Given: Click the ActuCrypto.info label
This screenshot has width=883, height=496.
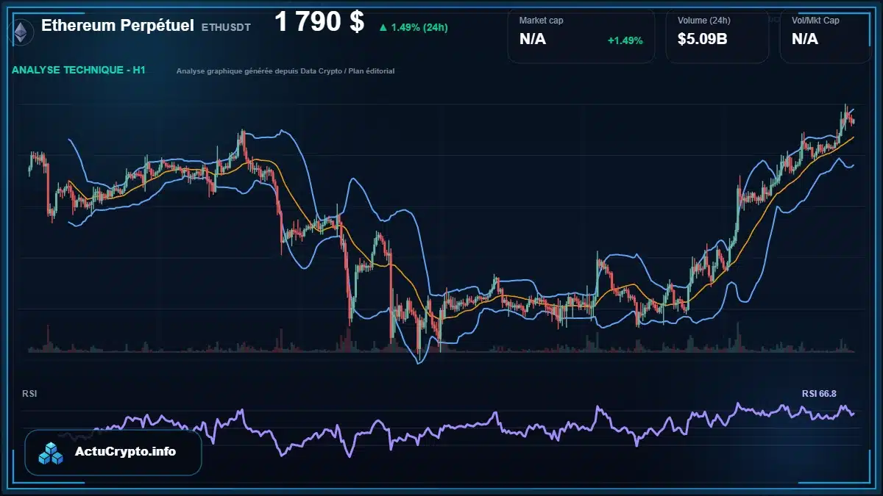Looking at the screenshot, I should [126, 452].
